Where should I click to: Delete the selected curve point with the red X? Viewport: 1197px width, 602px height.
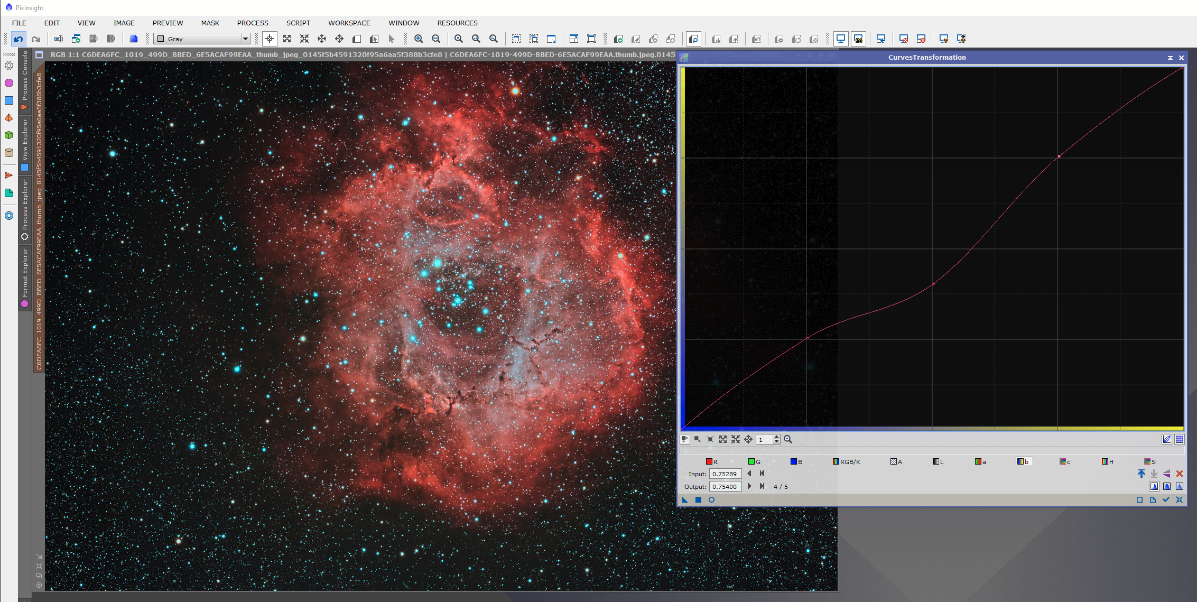(1180, 474)
